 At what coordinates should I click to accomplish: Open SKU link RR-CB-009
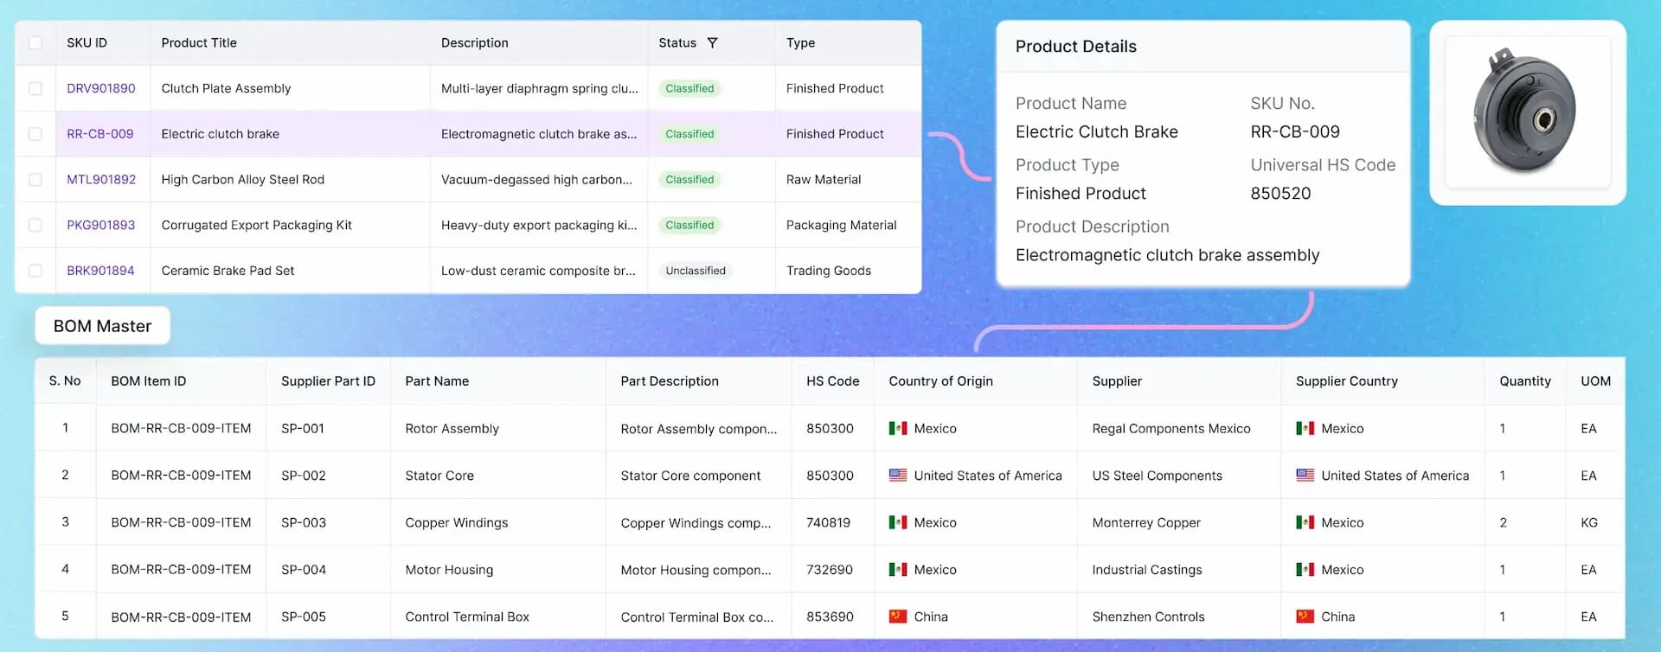pos(100,134)
